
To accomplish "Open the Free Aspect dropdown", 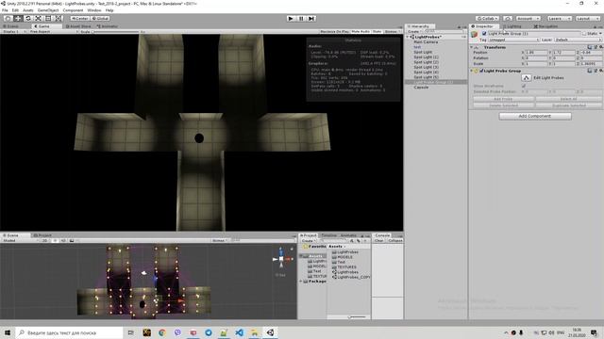I will click(53, 31).
